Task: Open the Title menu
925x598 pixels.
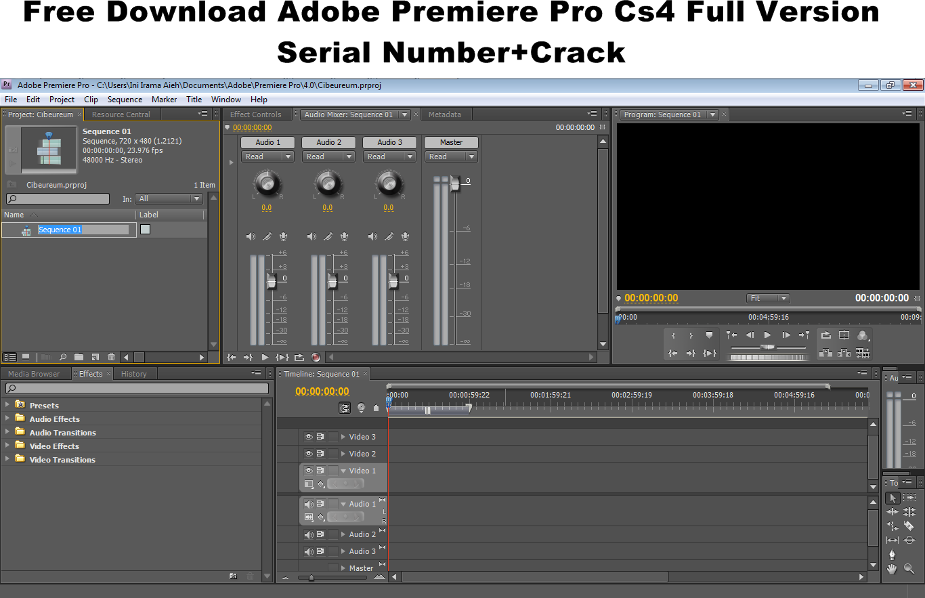Action: (194, 99)
